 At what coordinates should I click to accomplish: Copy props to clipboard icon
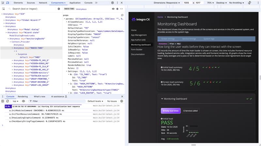[x=122, y=15]
